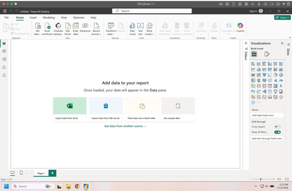Select the trophy Metrics visual
Image resolution: width=292 pixels, height=191 pixels.
click(275, 91)
